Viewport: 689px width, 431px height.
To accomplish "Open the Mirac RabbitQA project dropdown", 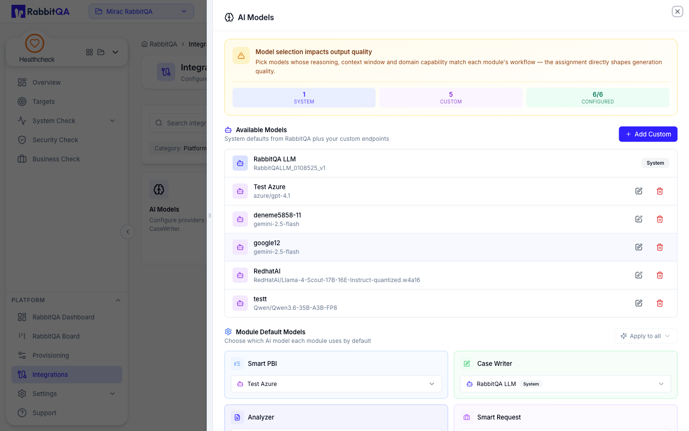I will (x=141, y=11).
